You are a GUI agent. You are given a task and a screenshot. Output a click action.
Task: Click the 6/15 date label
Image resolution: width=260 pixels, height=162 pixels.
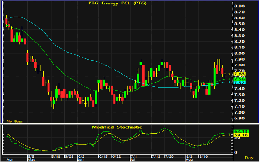click(x=103, y=156)
